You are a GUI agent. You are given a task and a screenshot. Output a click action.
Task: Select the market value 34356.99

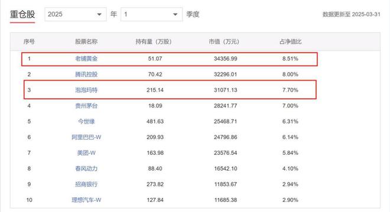pyautogui.click(x=226, y=59)
